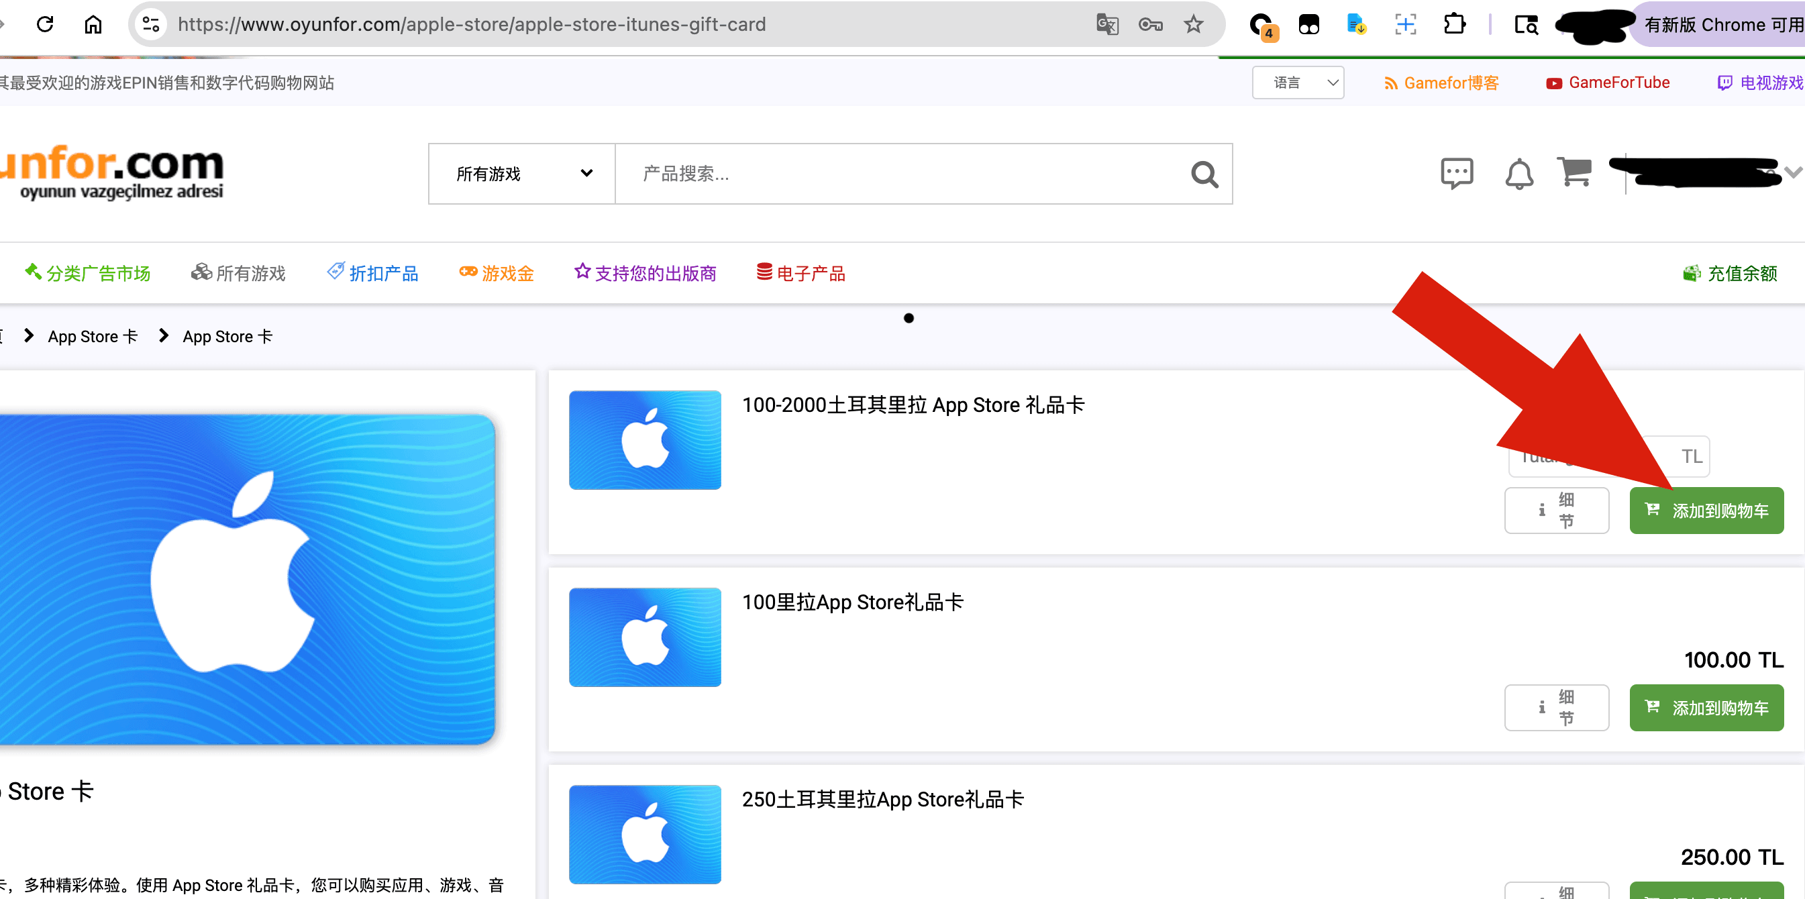Add the 100-2000 lira card to cart
The height and width of the screenshot is (899, 1805).
(1706, 510)
